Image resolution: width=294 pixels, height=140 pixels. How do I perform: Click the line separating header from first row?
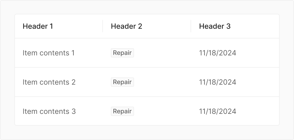tap(147, 38)
